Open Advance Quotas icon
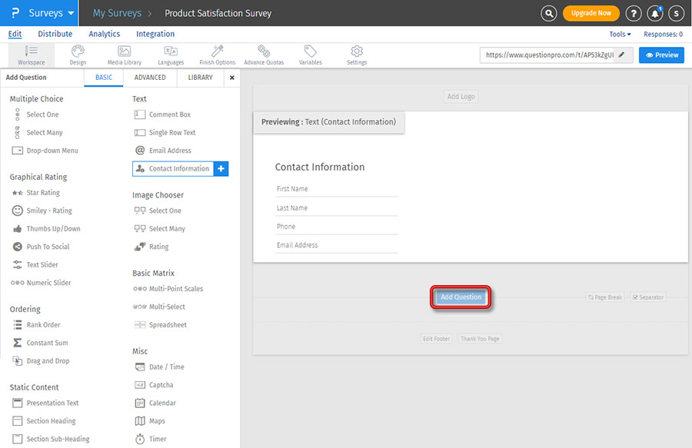The width and height of the screenshot is (692, 448). click(x=264, y=54)
